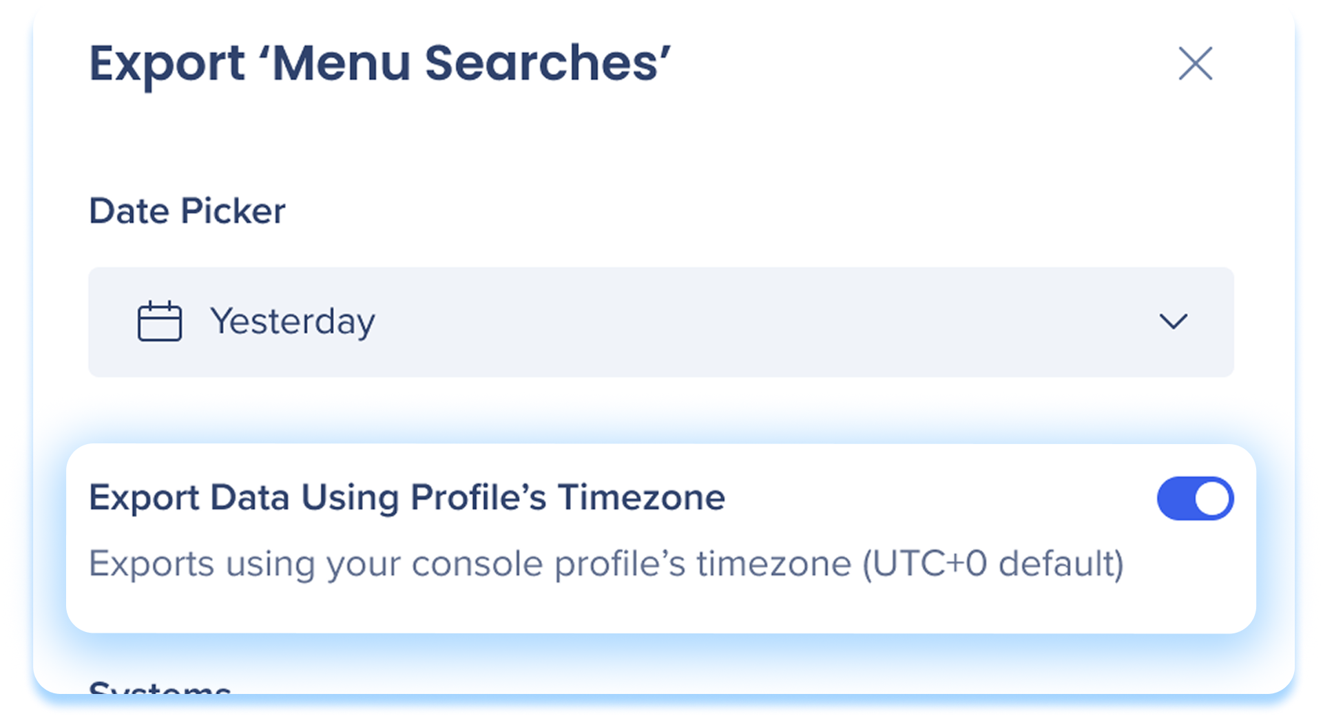Click the partially visible Systems heading
Image resolution: width=1323 pixels, height=716 pixels.
click(x=160, y=687)
